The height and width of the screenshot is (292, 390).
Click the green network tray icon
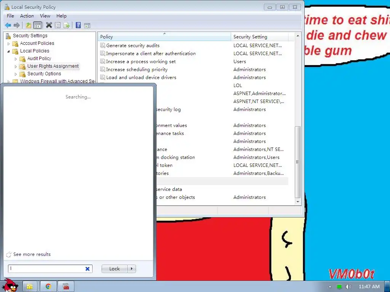(x=339, y=287)
